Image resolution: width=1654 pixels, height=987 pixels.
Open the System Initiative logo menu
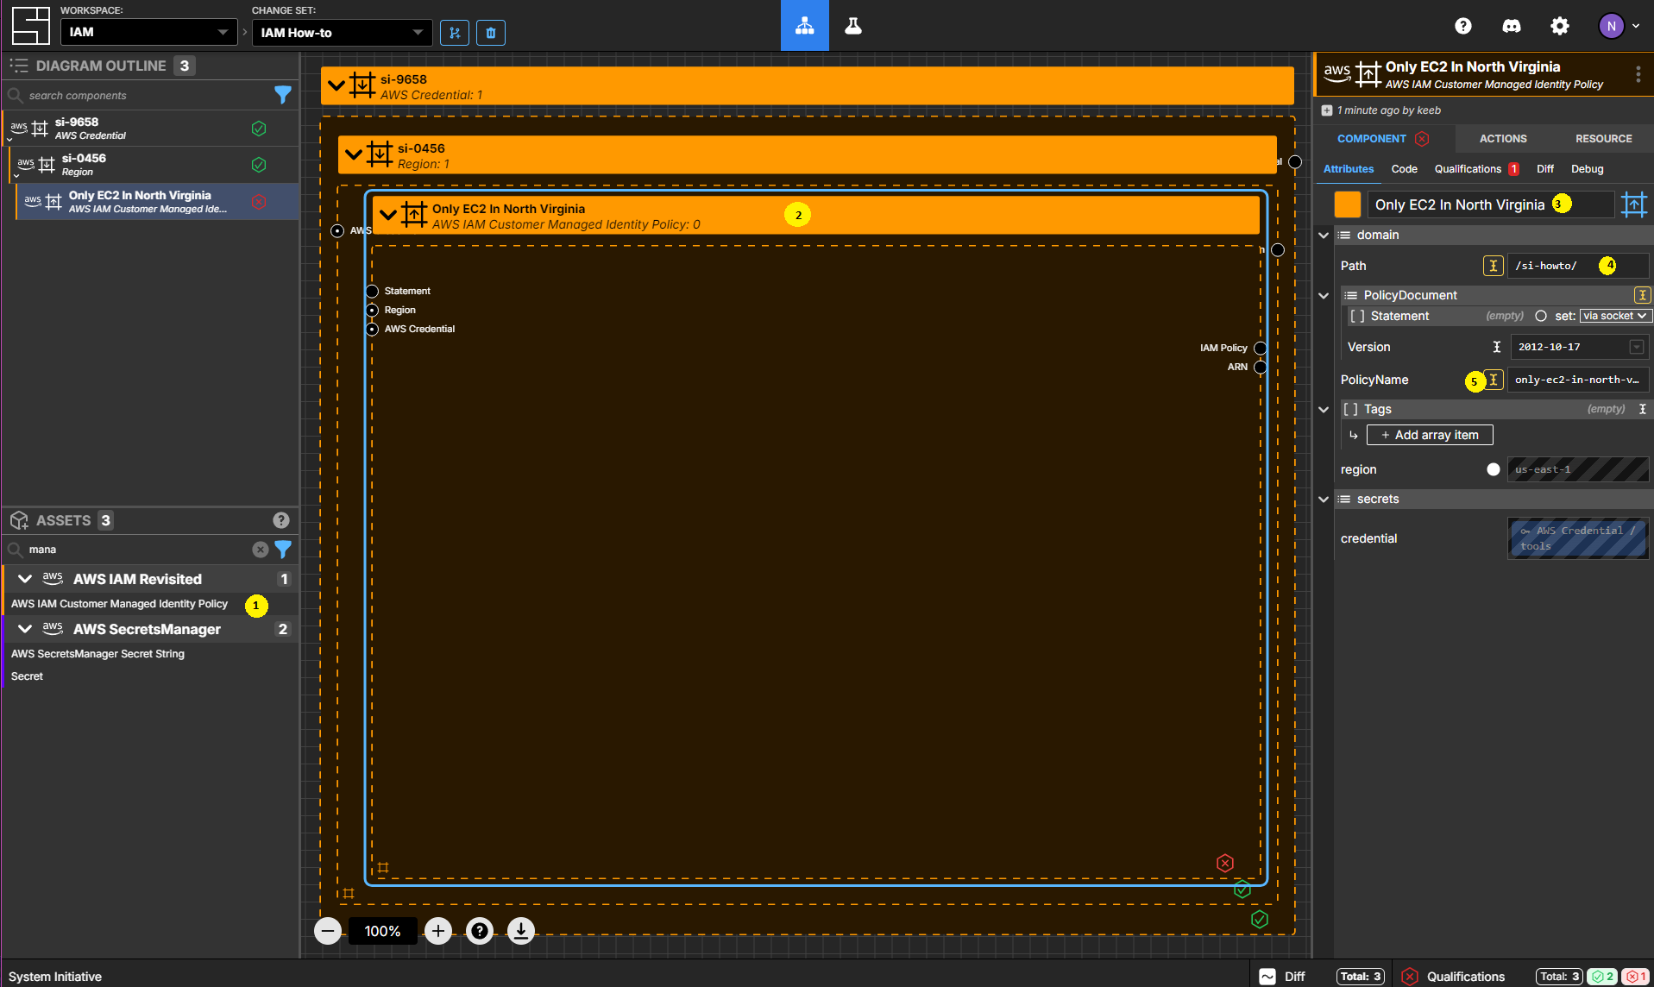tap(31, 25)
